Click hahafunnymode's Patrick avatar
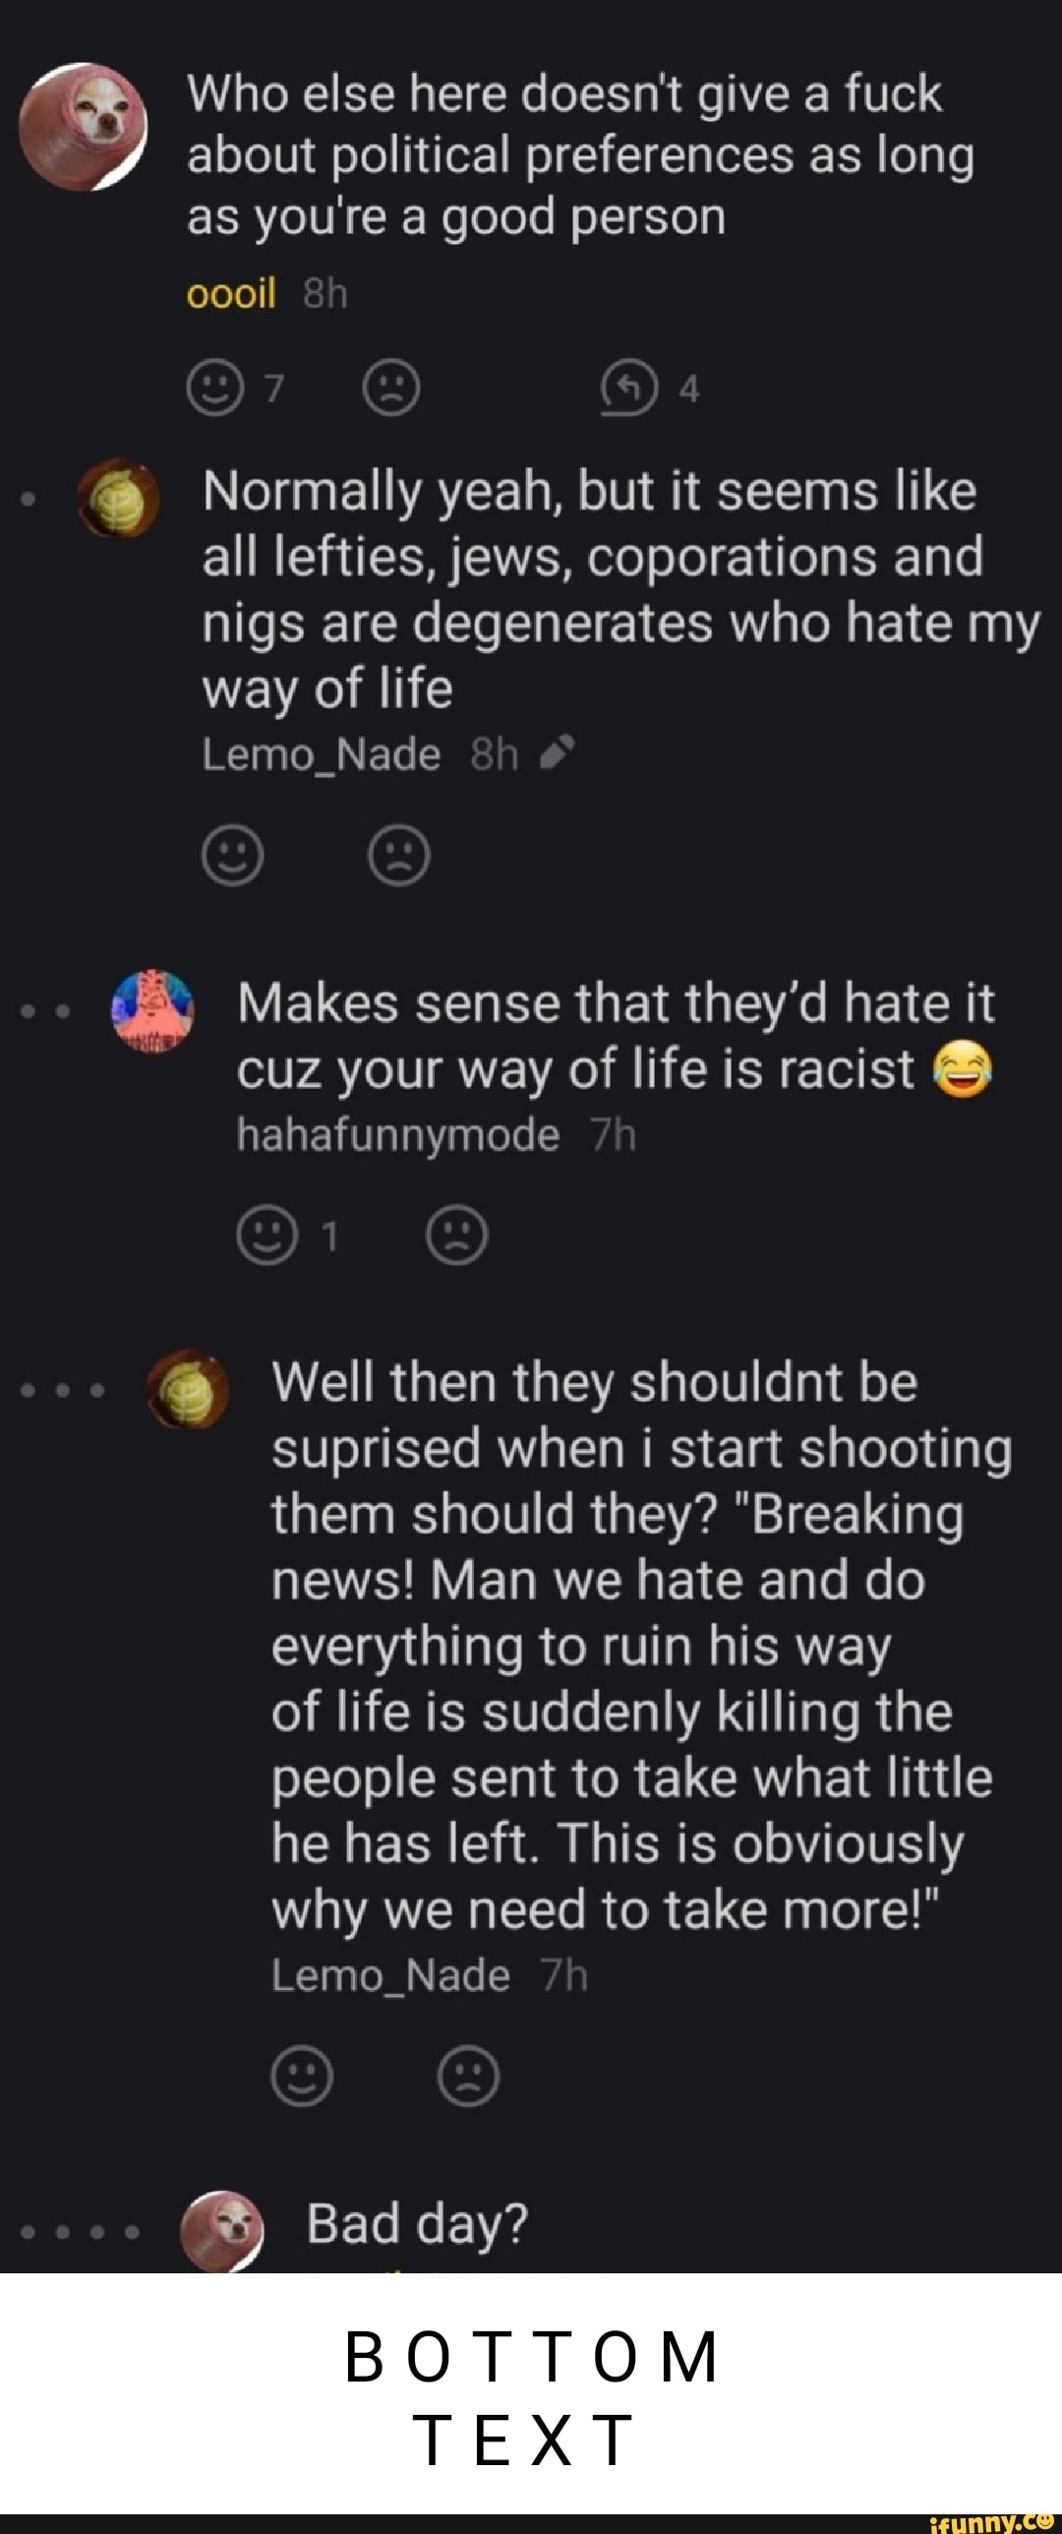The width and height of the screenshot is (1062, 2534). click(x=152, y=1009)
